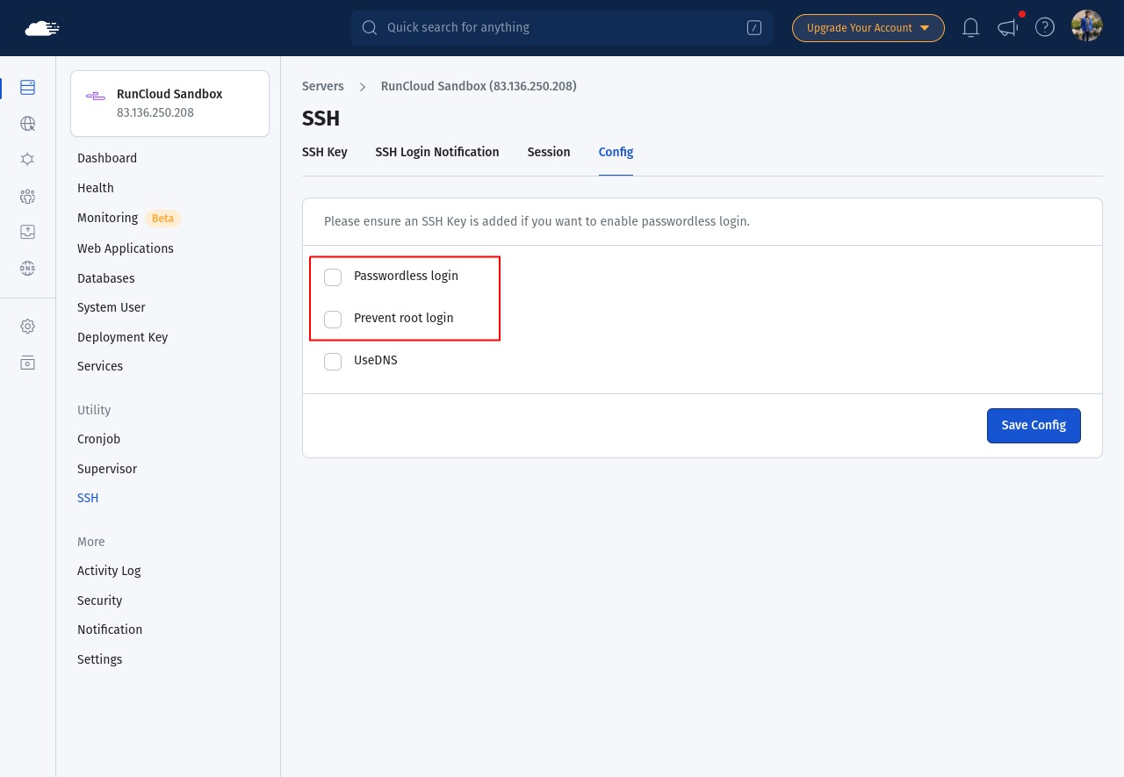The width and height of the screenshot is (1124, 777).
Task: Expand the Upgrade Your Account dropdown
Action: point(868,28)
